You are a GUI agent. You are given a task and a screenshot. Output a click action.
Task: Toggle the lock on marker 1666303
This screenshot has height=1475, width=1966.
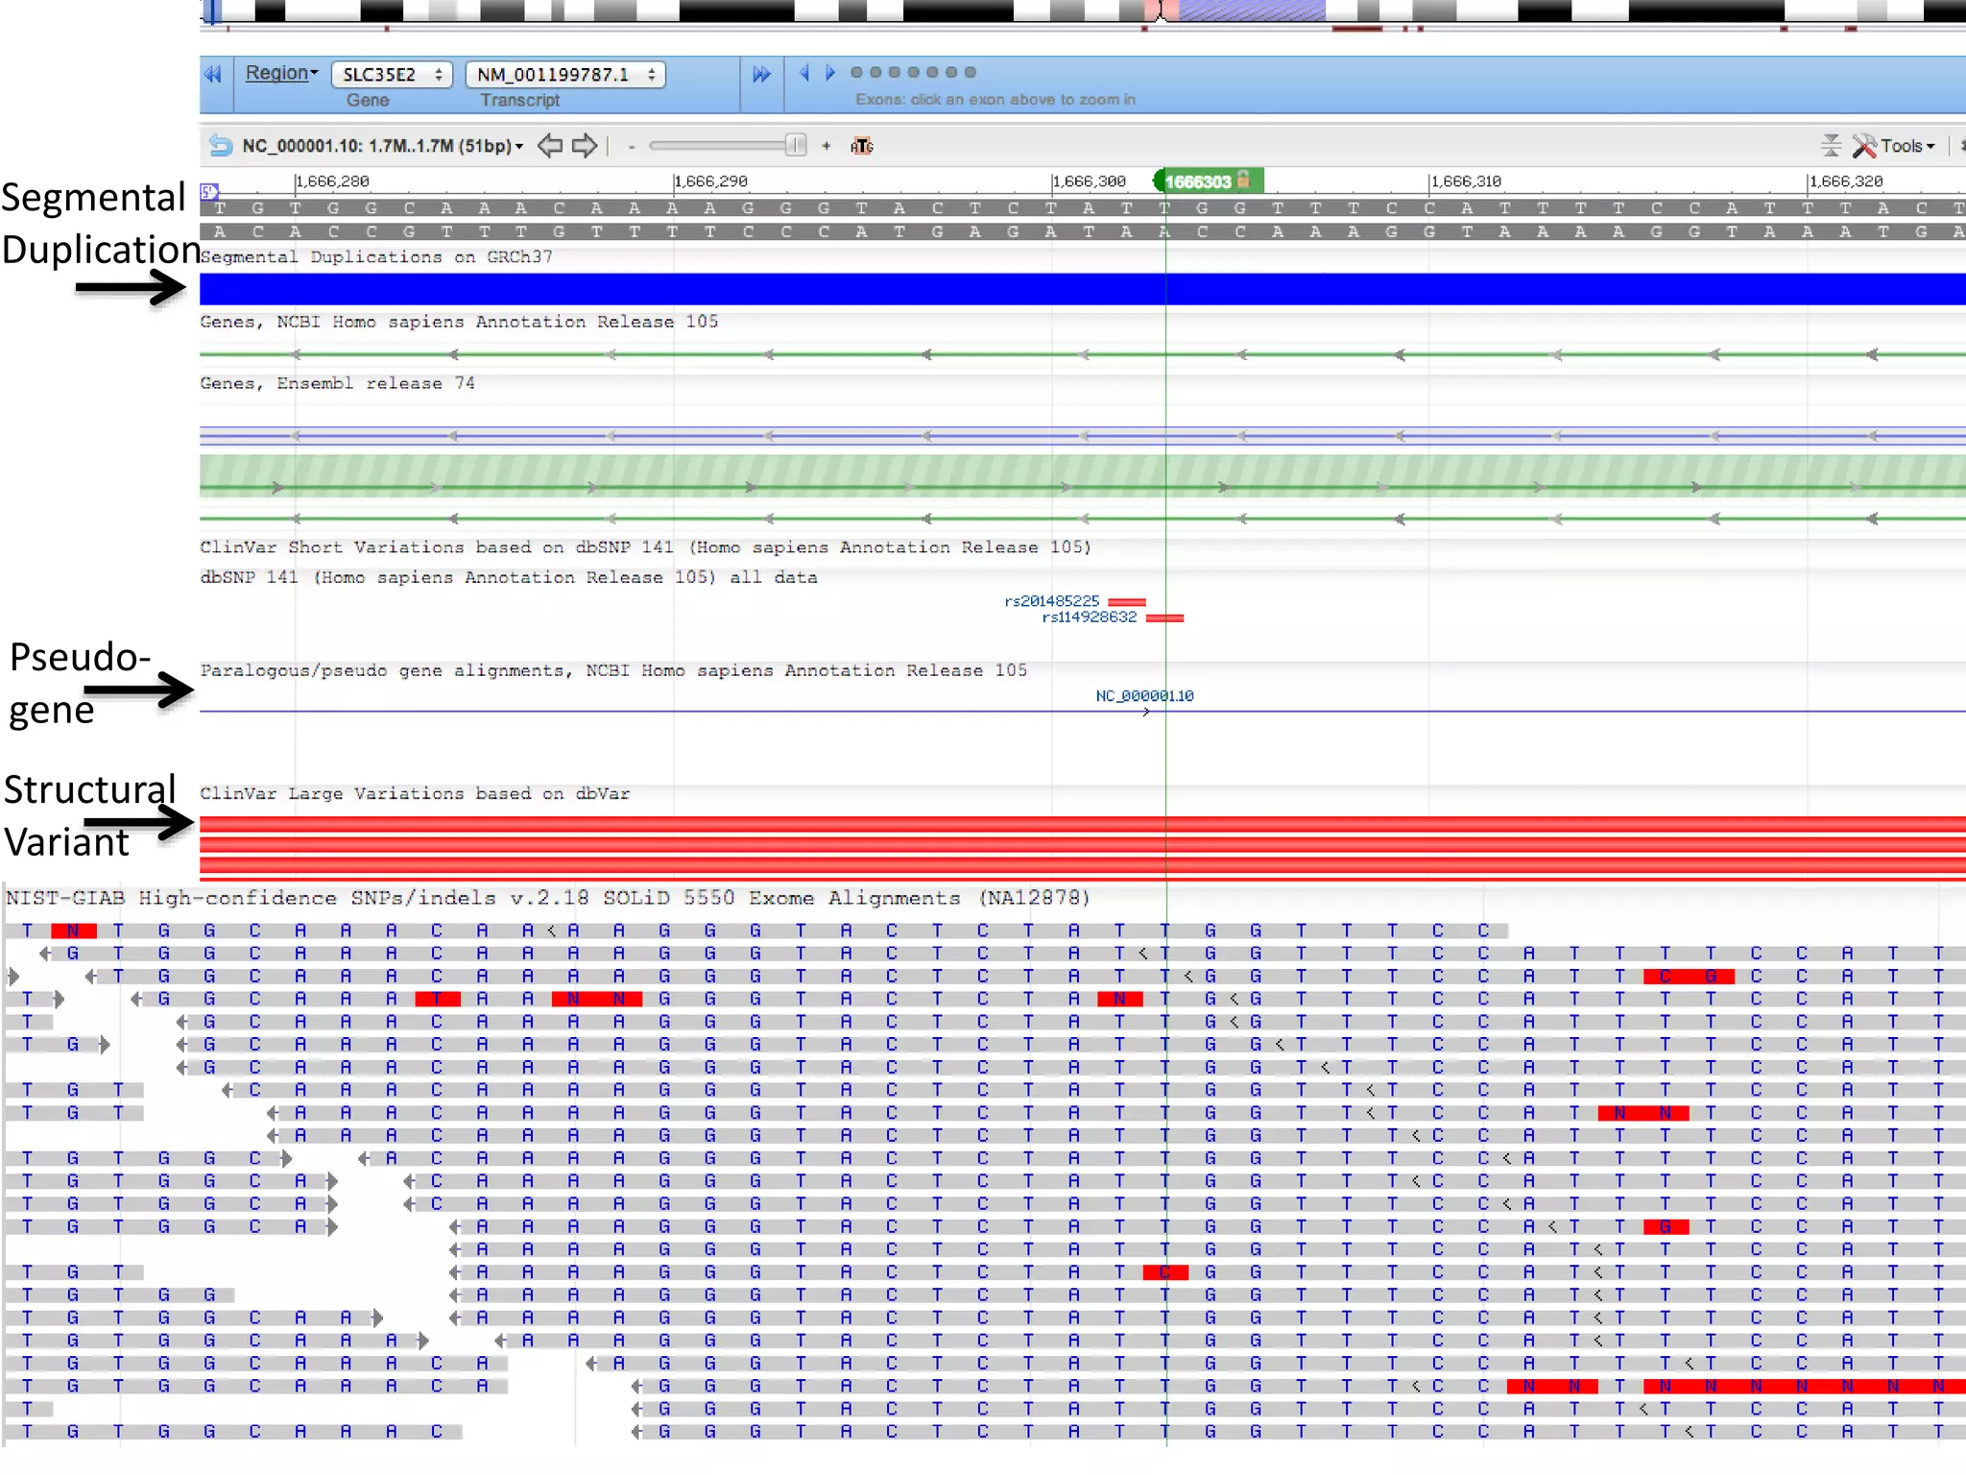point(1244,180)
